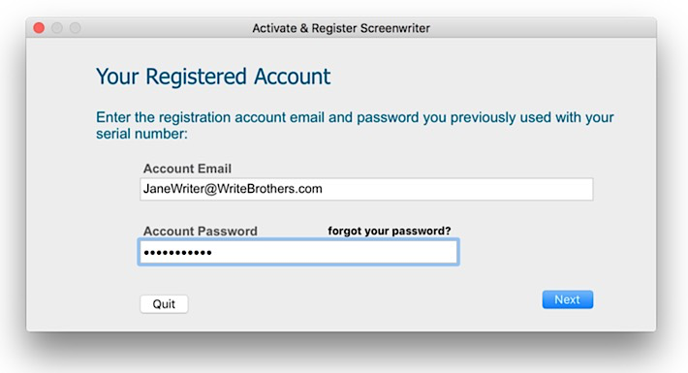Click the Quit button
688x373 pixels.
pos(164,303)
